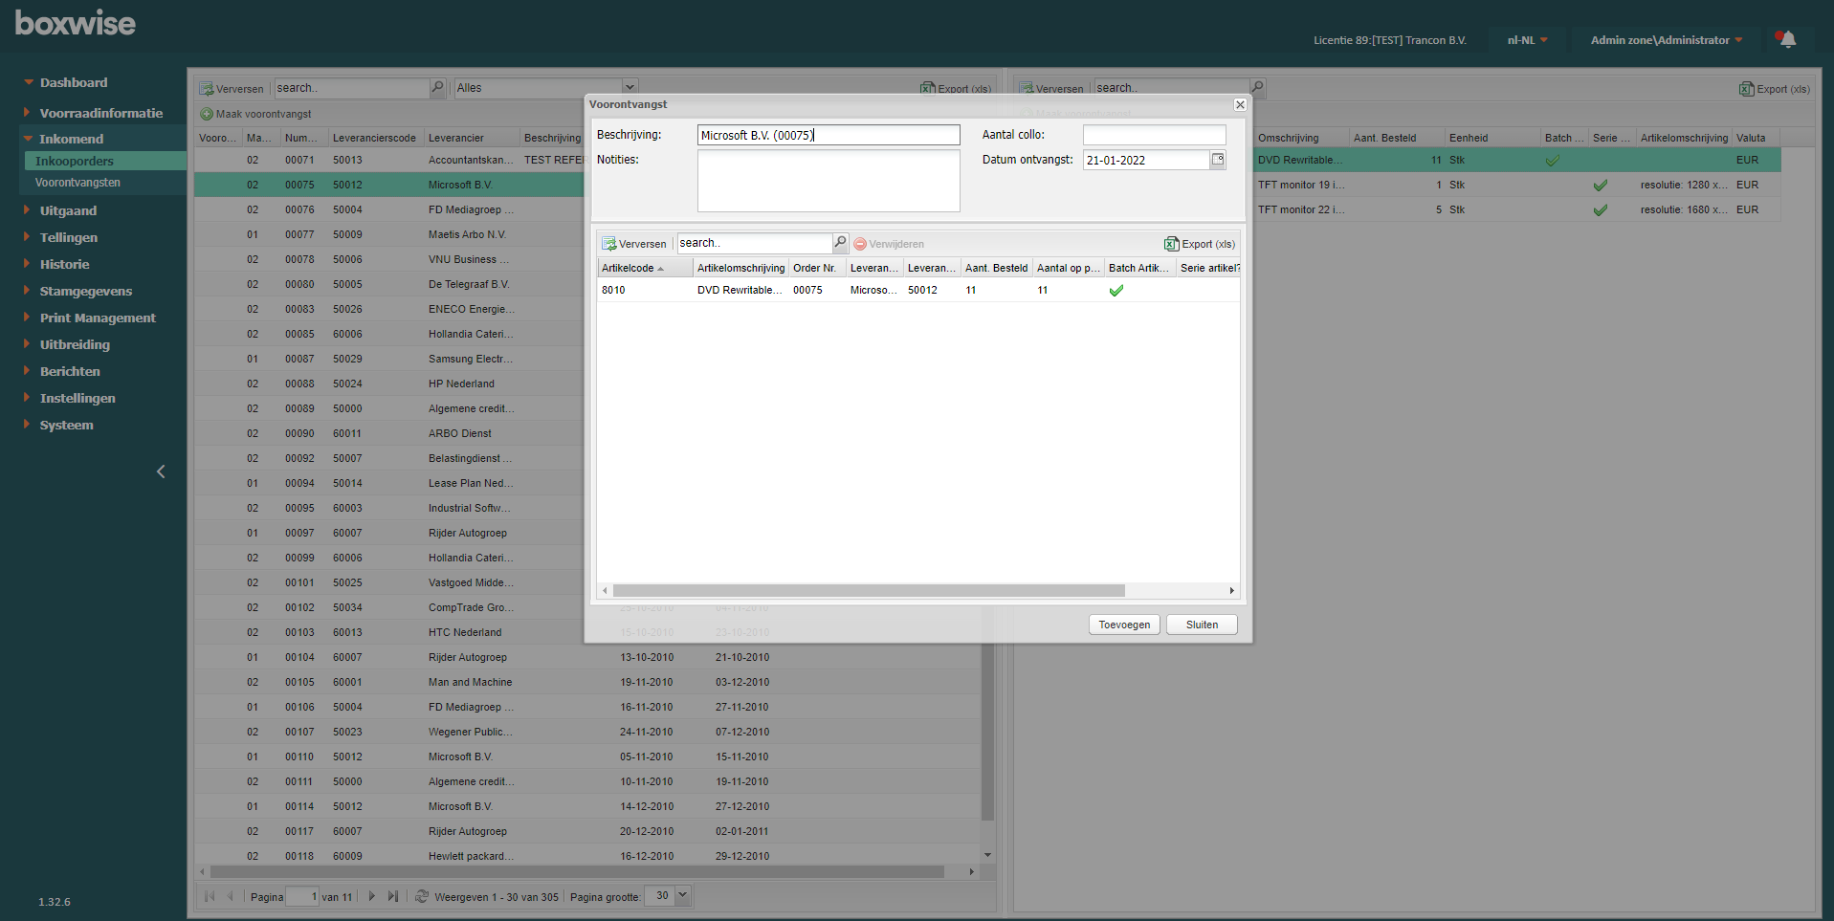1834x921 pixels.
Task: Select the 8010 DVD Rewritable row
Action: coord(918,290)
